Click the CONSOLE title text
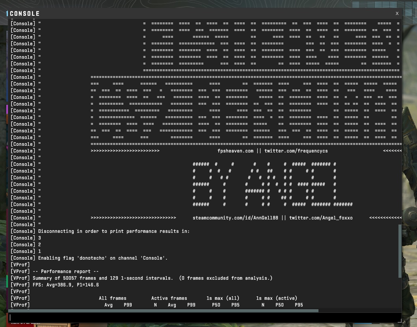 [x=24, y=14]
